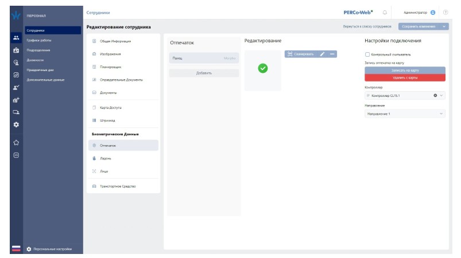461x258 pixels.
Task: Open Графики работы in the sidebar menu
Action: click(x=39, y=40)
